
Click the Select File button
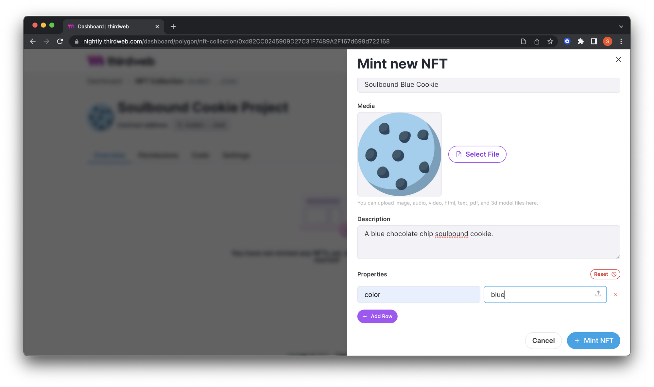477,154
